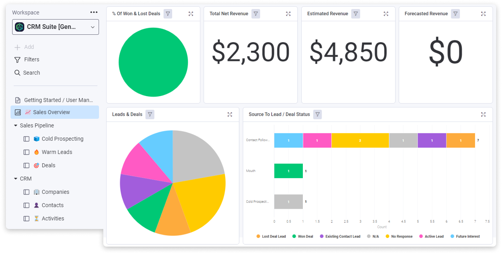Expand the Forecasted Revenue widget fullscreen
This screenshot has width=502, height=254.
tap(484, 14)
